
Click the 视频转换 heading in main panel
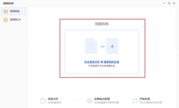tap(102, 24)
